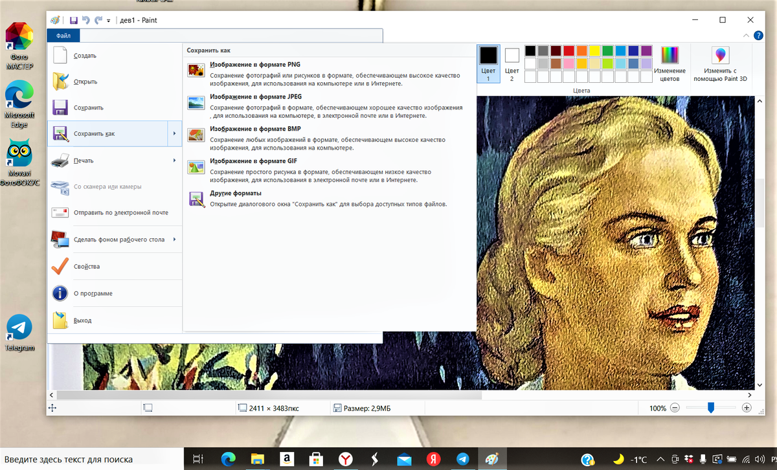Select Изображение в формате PNG
Screen dimensions: 777x470
255,65
